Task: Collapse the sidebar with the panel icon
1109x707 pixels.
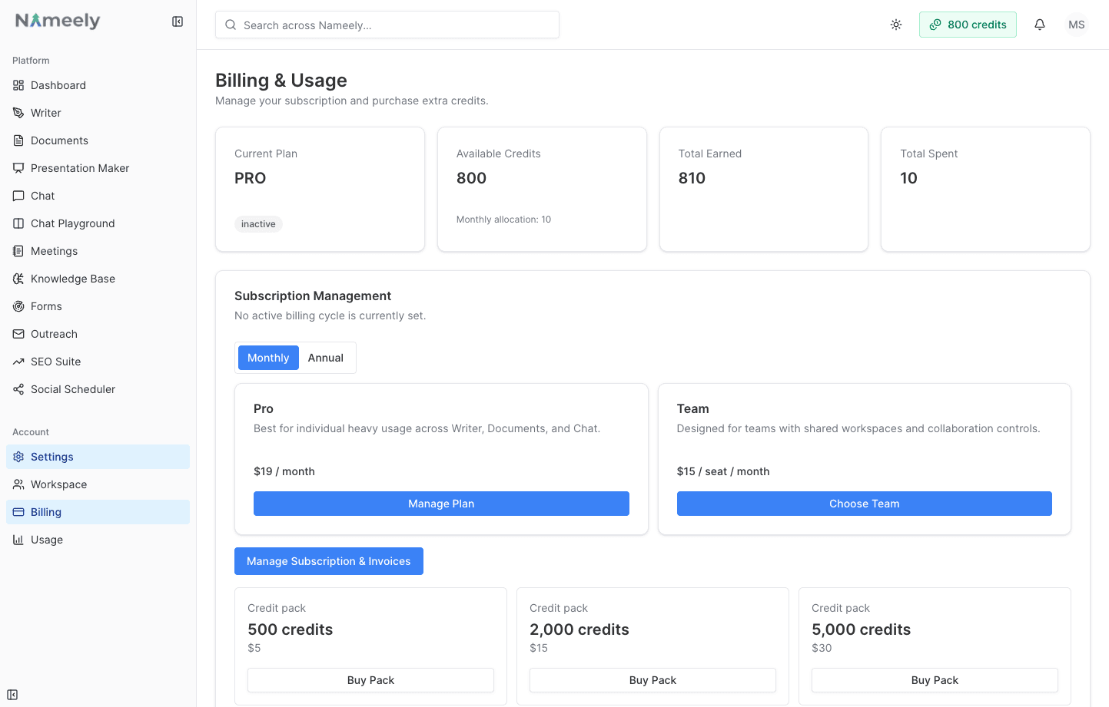Action: click(178, 21)
